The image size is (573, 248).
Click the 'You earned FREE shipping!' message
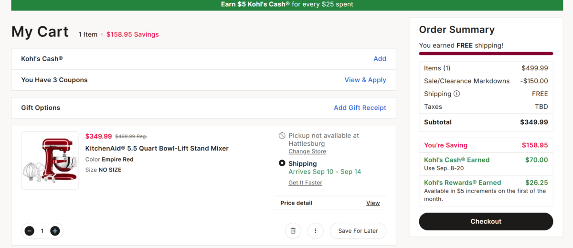(x=461, y=45)
